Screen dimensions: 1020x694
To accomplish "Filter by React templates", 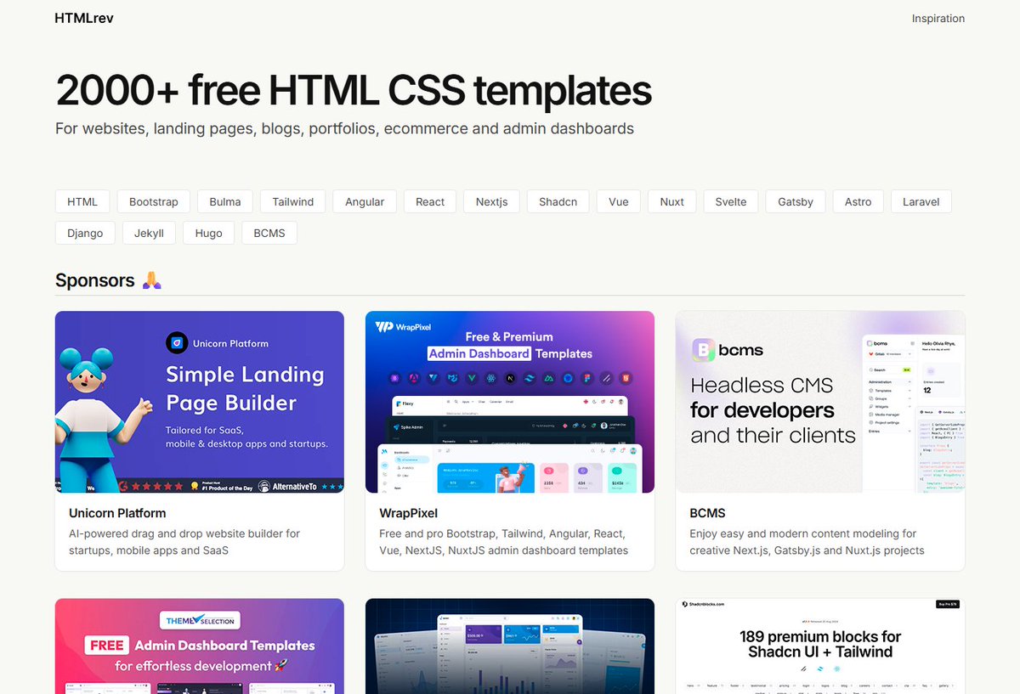I will pyautogui.click(x=430, y=201).
